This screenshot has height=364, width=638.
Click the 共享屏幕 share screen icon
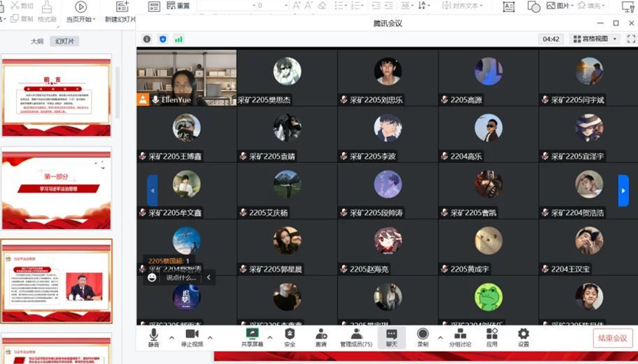[252, 337]
